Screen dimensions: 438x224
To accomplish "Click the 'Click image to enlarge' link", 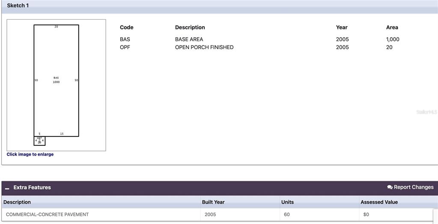I will pyautogui.click(x=30, y=154).
